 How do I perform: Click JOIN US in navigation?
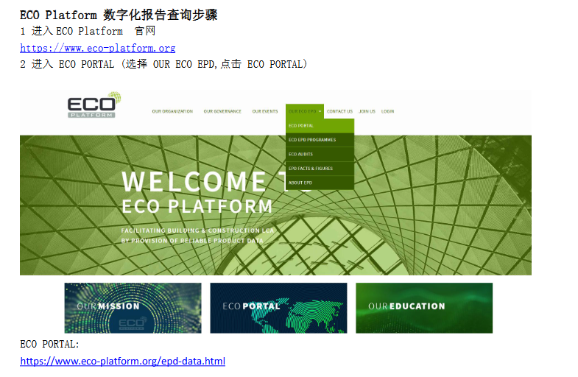(x=367, y=111)
